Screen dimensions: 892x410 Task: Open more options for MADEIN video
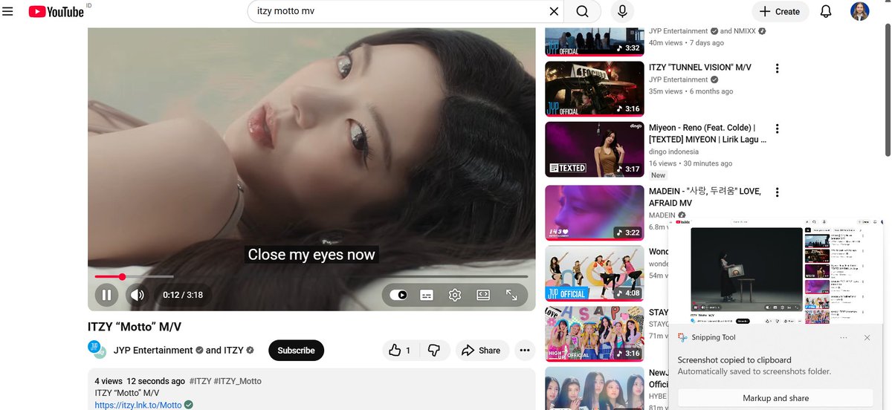[777, 192]
